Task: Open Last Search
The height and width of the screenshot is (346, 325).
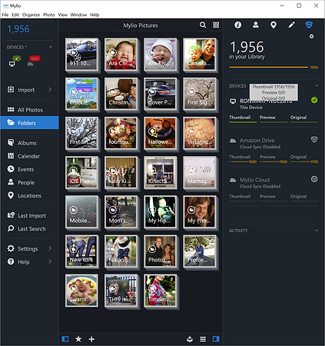Action: click(x=29, y=228)
